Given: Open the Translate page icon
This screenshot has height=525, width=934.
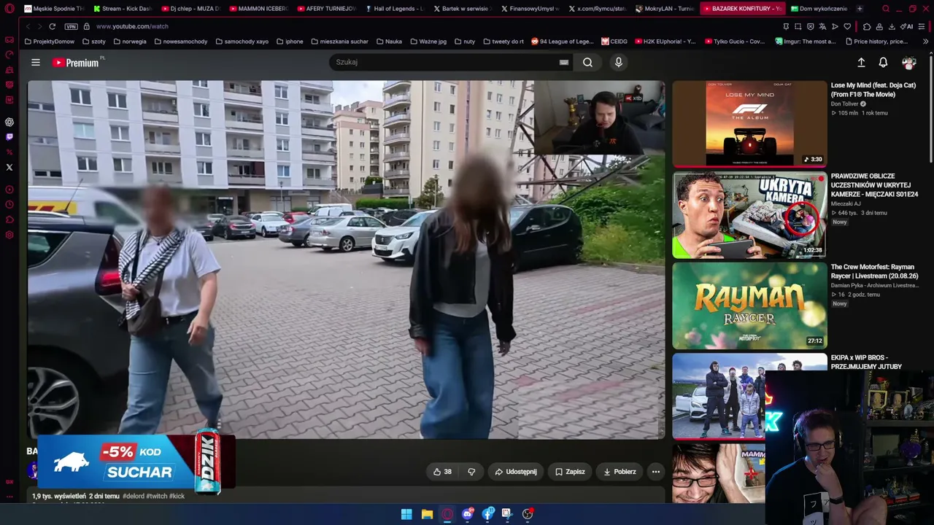Looking at the screenshot, I should [822, 27].
